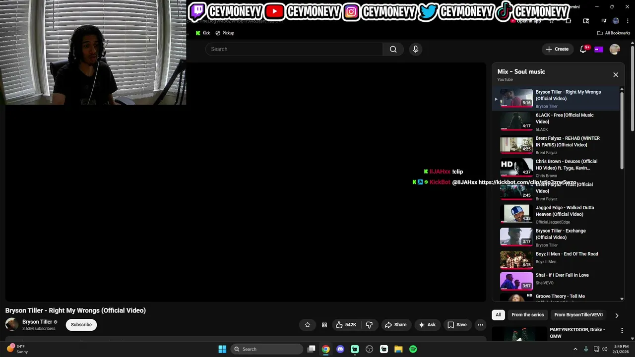The image size is (635, 357).
Task: Click Windows taskbar search box
Action: coord(267,349)
